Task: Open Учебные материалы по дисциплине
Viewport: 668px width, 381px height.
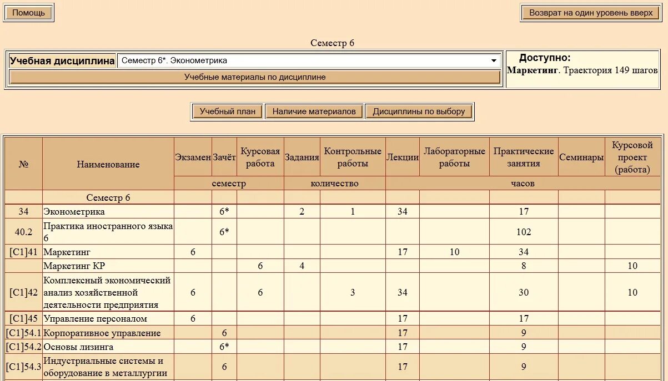Action: click(x=255, y=77)
